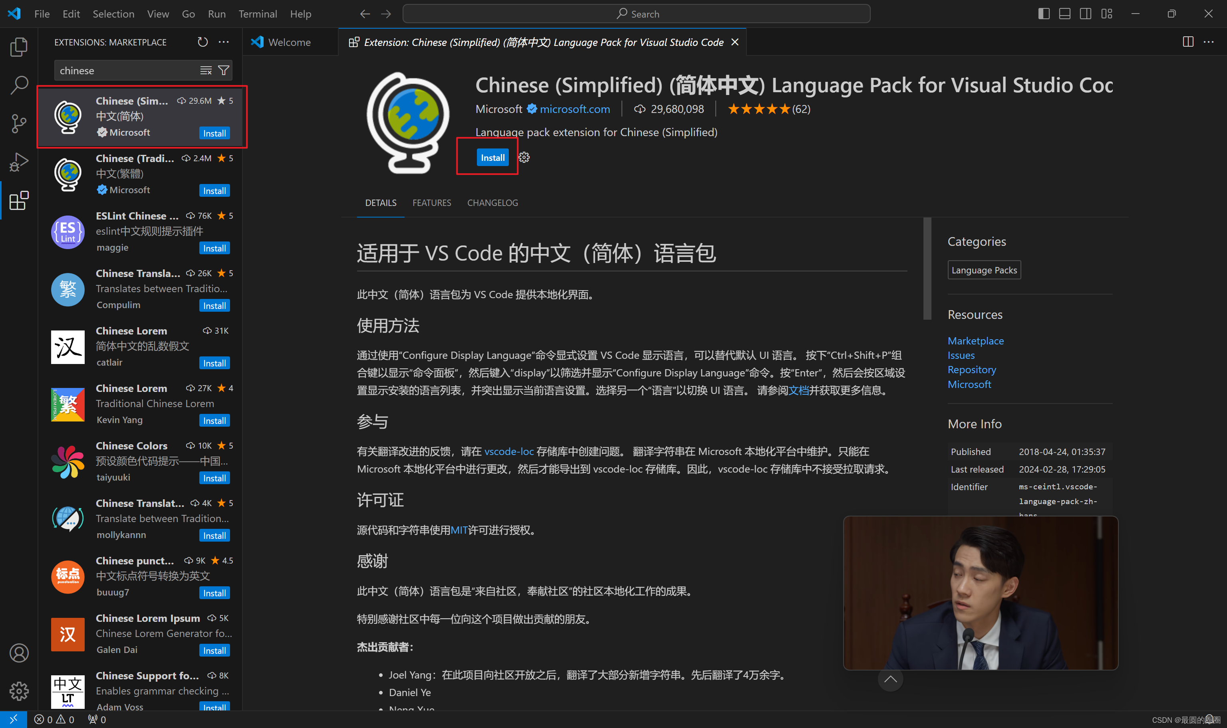Click the global Search bar at the top

[638, 13]
